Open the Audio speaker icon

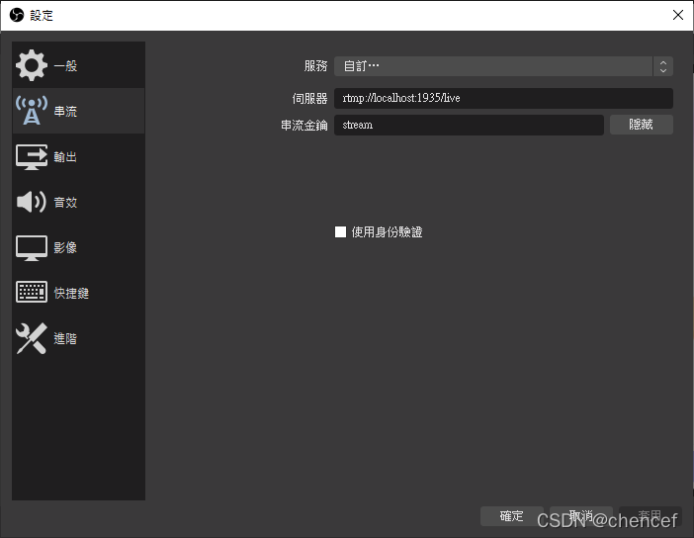pyautogui.click(x=32, y=202)
